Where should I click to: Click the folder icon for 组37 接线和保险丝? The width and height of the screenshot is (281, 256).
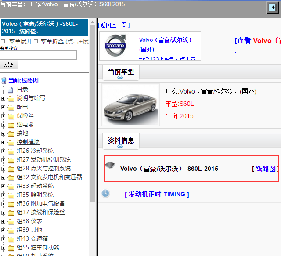(x=11, y=213)
